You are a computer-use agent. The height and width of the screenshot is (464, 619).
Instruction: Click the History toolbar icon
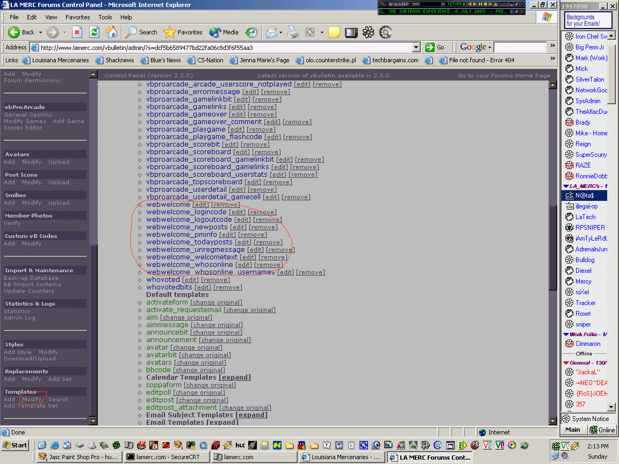pos(251,32)
